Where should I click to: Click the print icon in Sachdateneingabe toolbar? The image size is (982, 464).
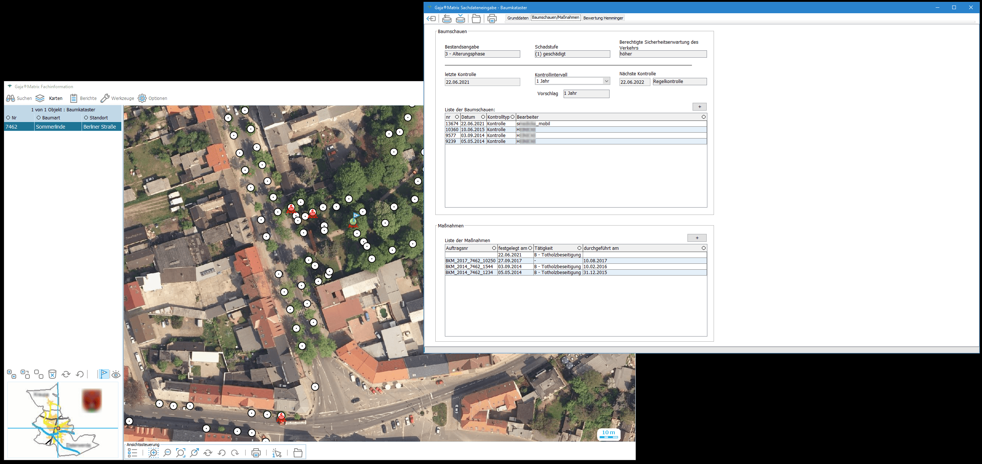click(x=492, y=18)
